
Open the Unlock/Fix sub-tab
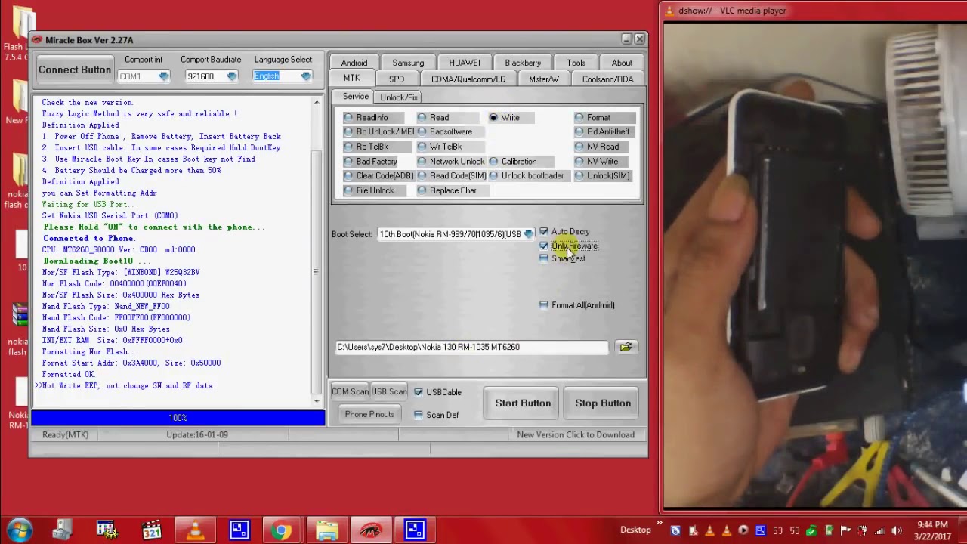pyautogui.click(x=399, y=97)
